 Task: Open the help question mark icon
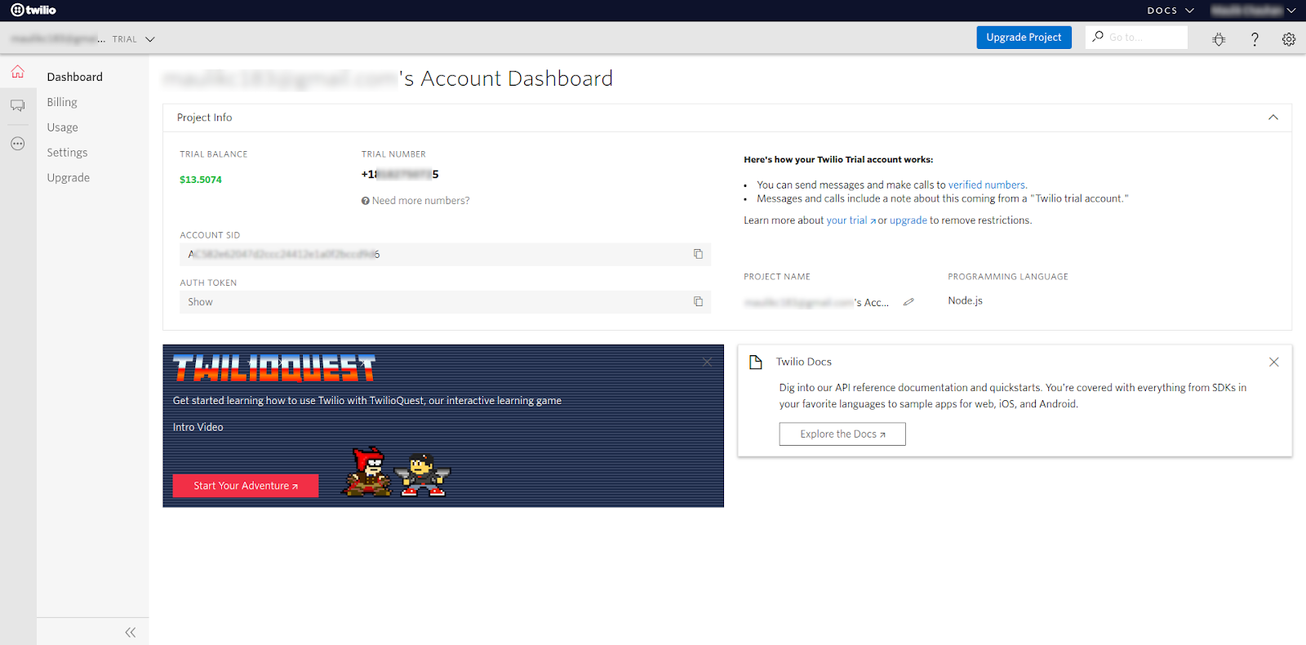tap(1255, 39)
